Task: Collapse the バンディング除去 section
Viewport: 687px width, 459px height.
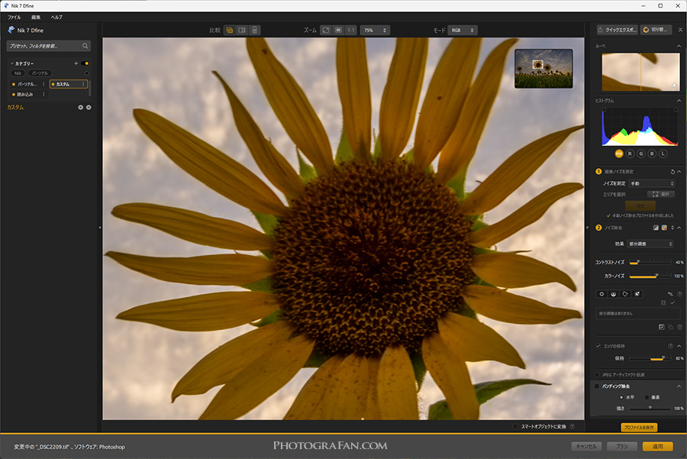Action: [679, 386]
